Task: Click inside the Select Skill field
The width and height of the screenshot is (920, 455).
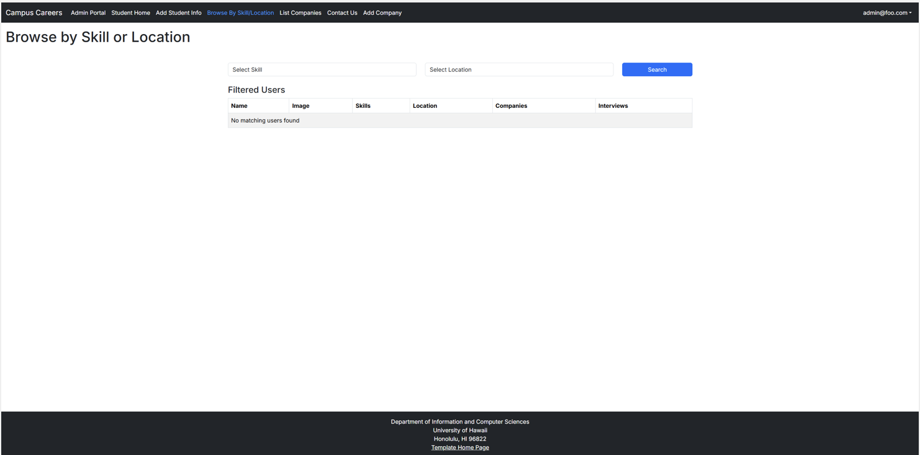Action: [322, 69]
